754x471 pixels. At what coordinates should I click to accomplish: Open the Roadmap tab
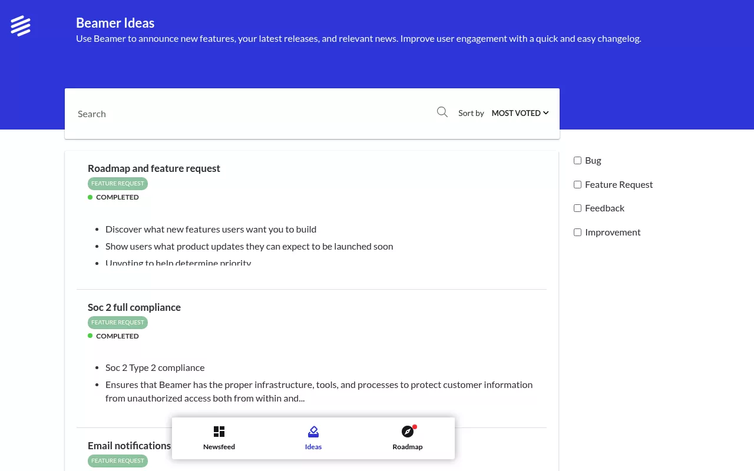408,438
